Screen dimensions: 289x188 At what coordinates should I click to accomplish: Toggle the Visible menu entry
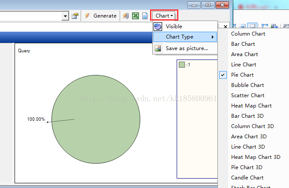click(x=185, y=27)
